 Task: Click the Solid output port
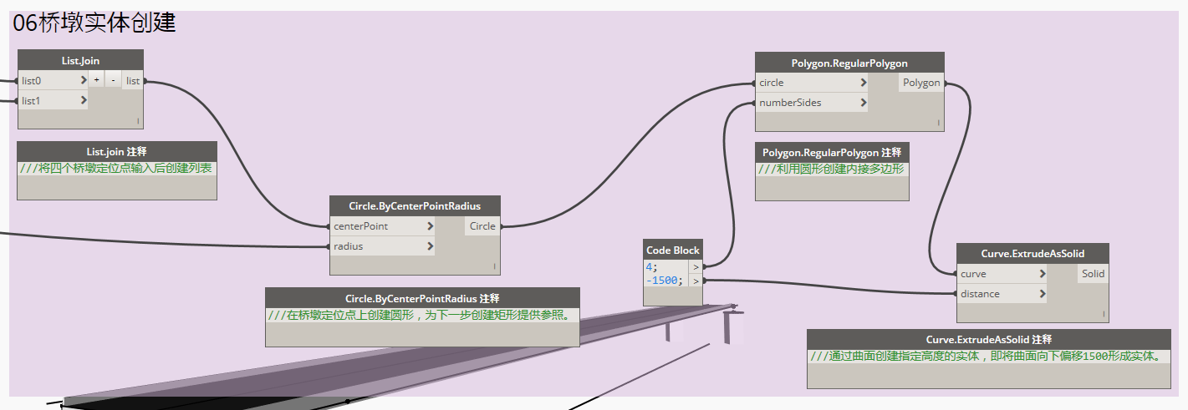coord(1093,273)
